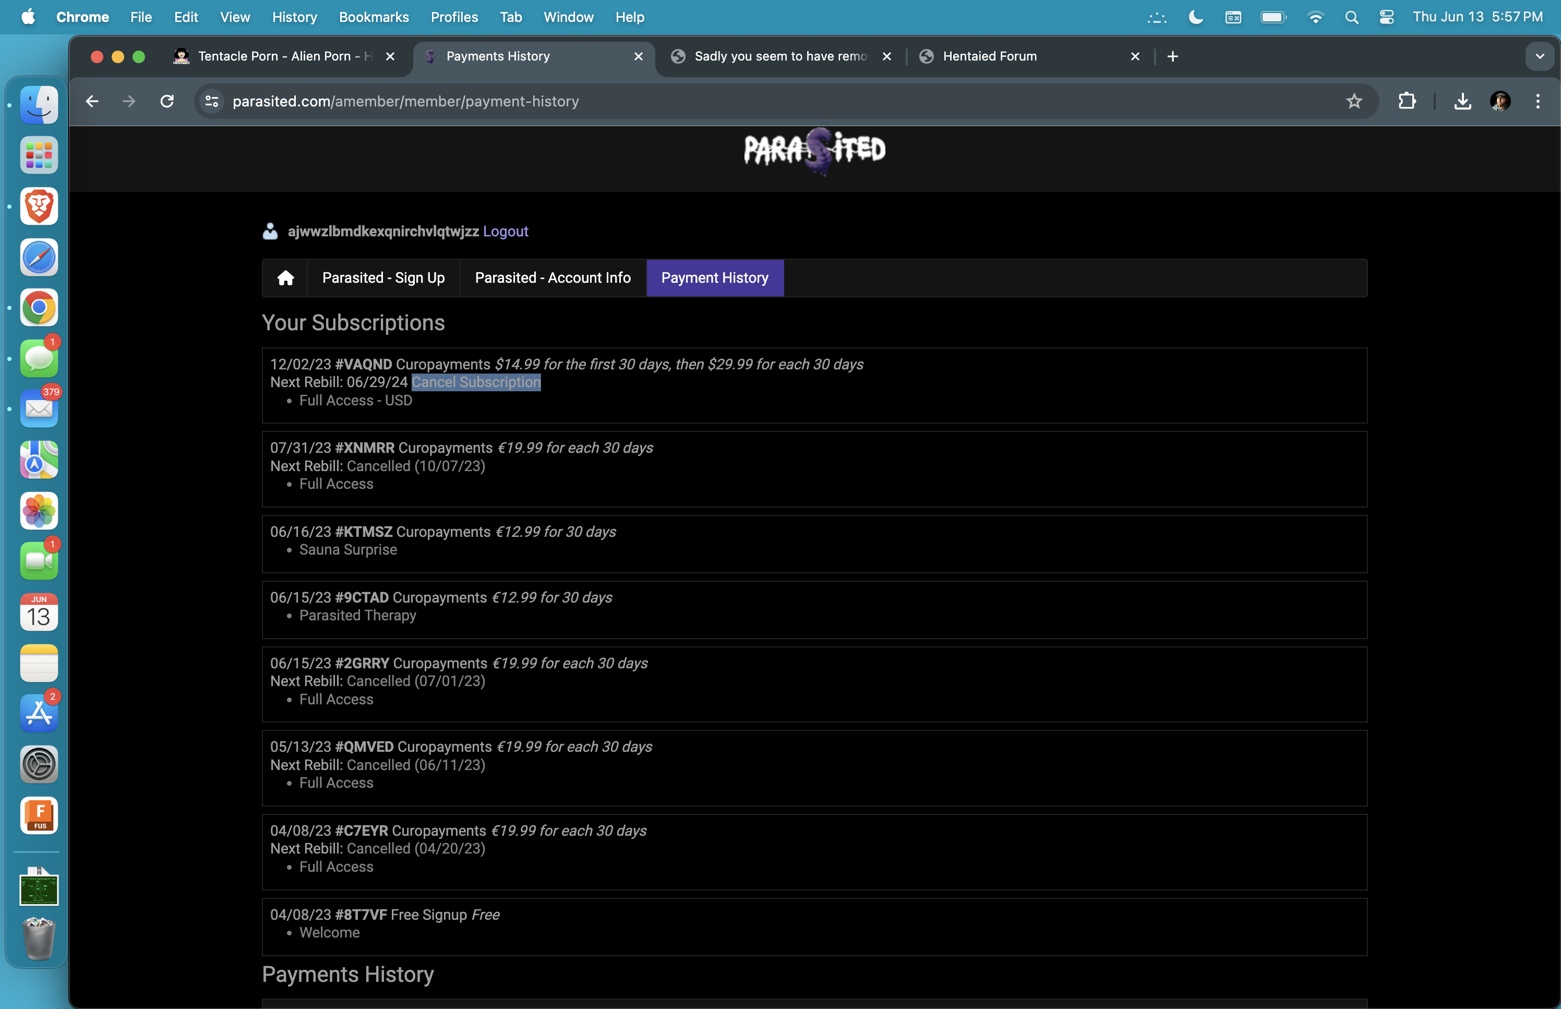Bookmark this page with star icon

[x=1353, y=101]
